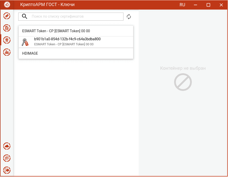Click the ESMART Token reader subtitle text
This screenshot has width=228, height=177.
click(64, 44)
